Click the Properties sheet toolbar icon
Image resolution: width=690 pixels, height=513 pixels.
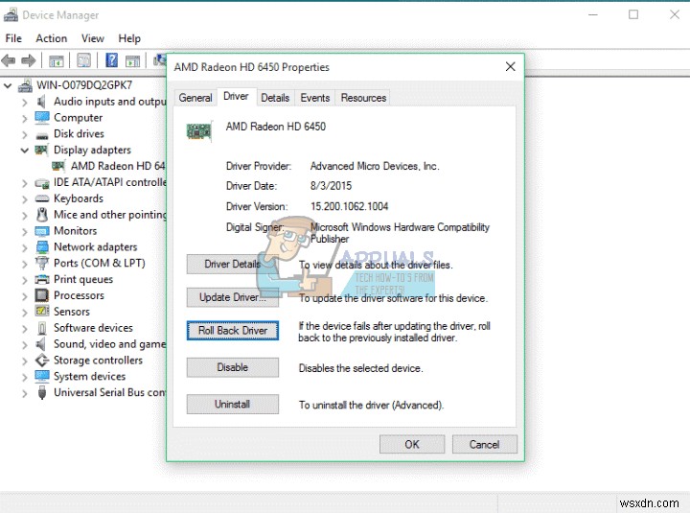point(83,59)
